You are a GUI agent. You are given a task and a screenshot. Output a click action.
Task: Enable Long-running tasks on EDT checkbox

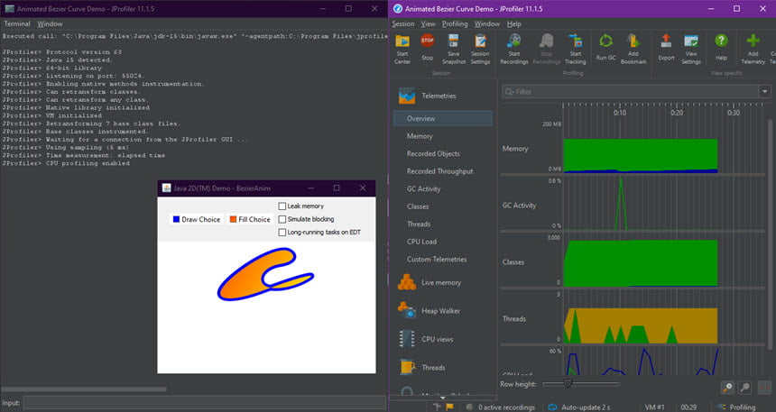tap(282, 232)
